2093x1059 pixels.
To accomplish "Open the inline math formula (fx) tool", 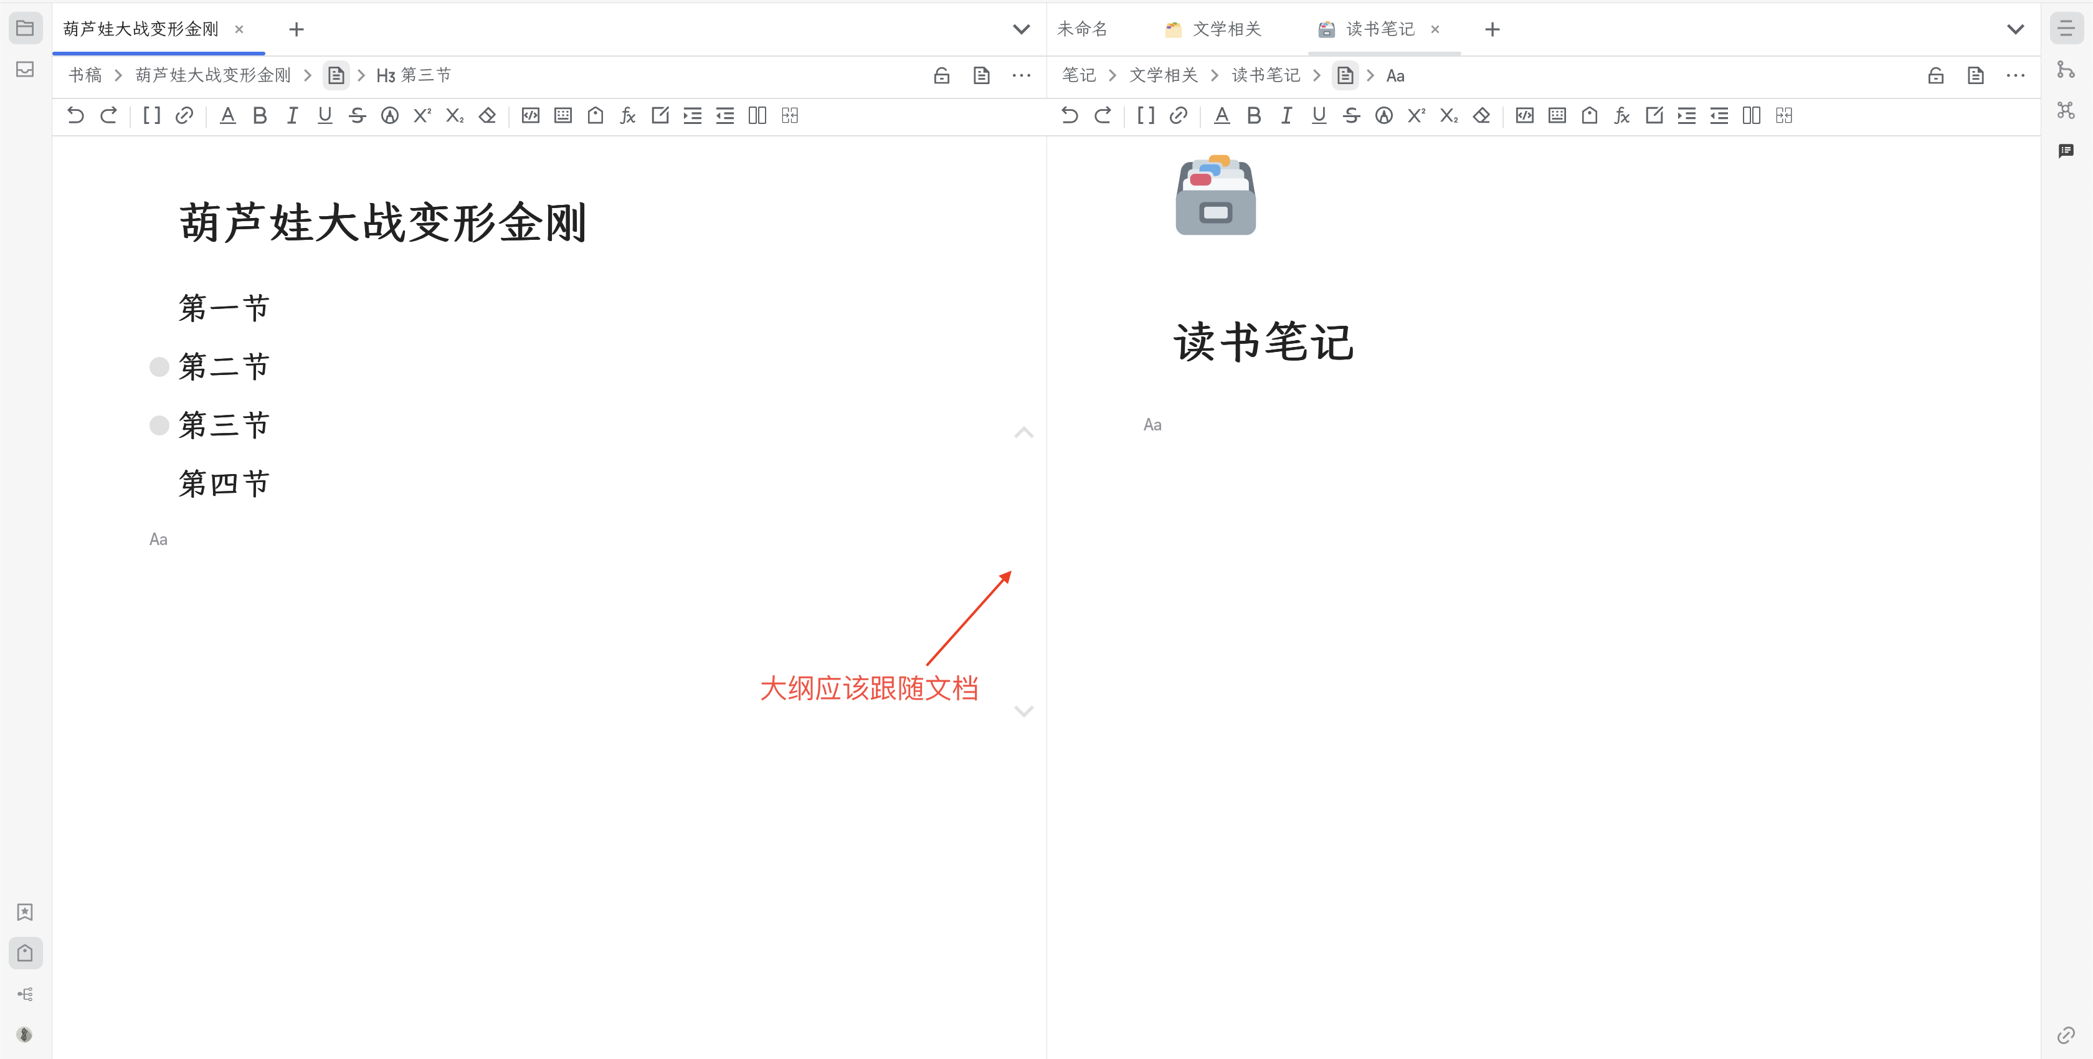I will tap(627, 115).
